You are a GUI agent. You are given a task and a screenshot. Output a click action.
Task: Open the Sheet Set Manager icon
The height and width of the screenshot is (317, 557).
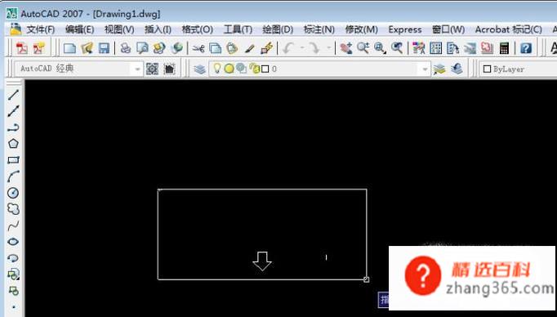470,48
